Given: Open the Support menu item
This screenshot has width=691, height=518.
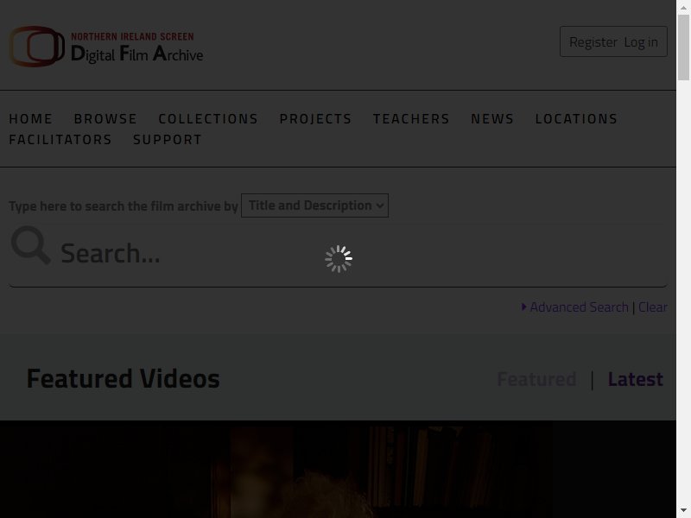Looking at the screenshot, I should point(168,139).
